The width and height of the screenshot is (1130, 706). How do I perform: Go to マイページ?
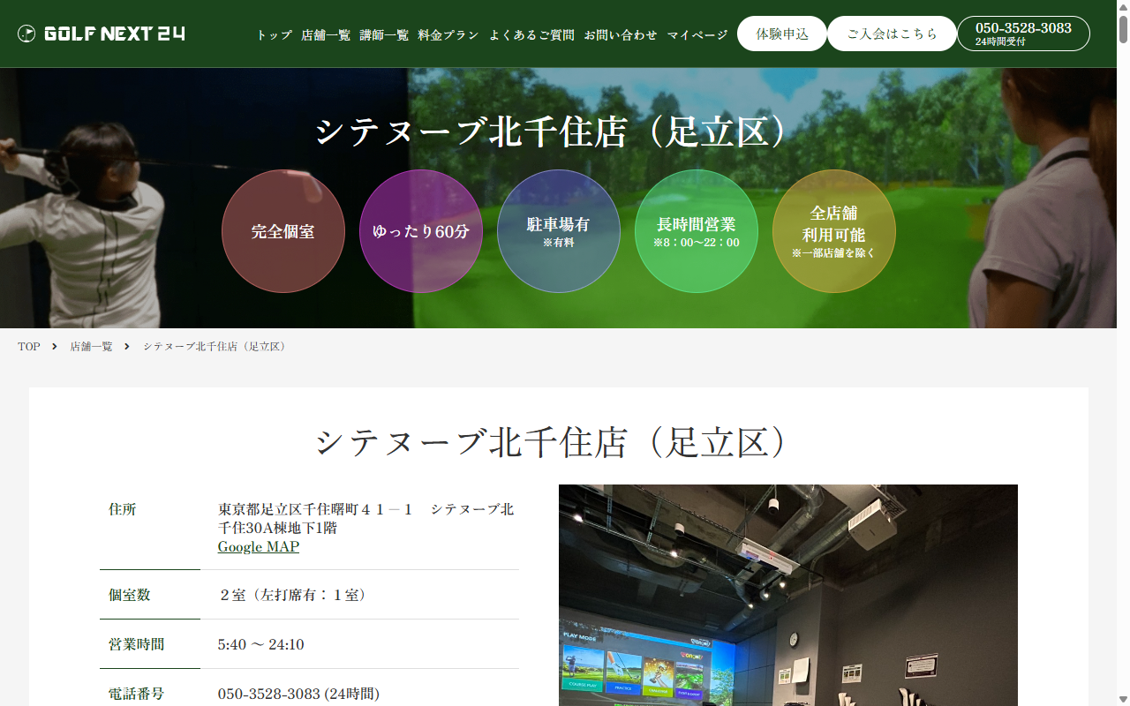point(697,35)
